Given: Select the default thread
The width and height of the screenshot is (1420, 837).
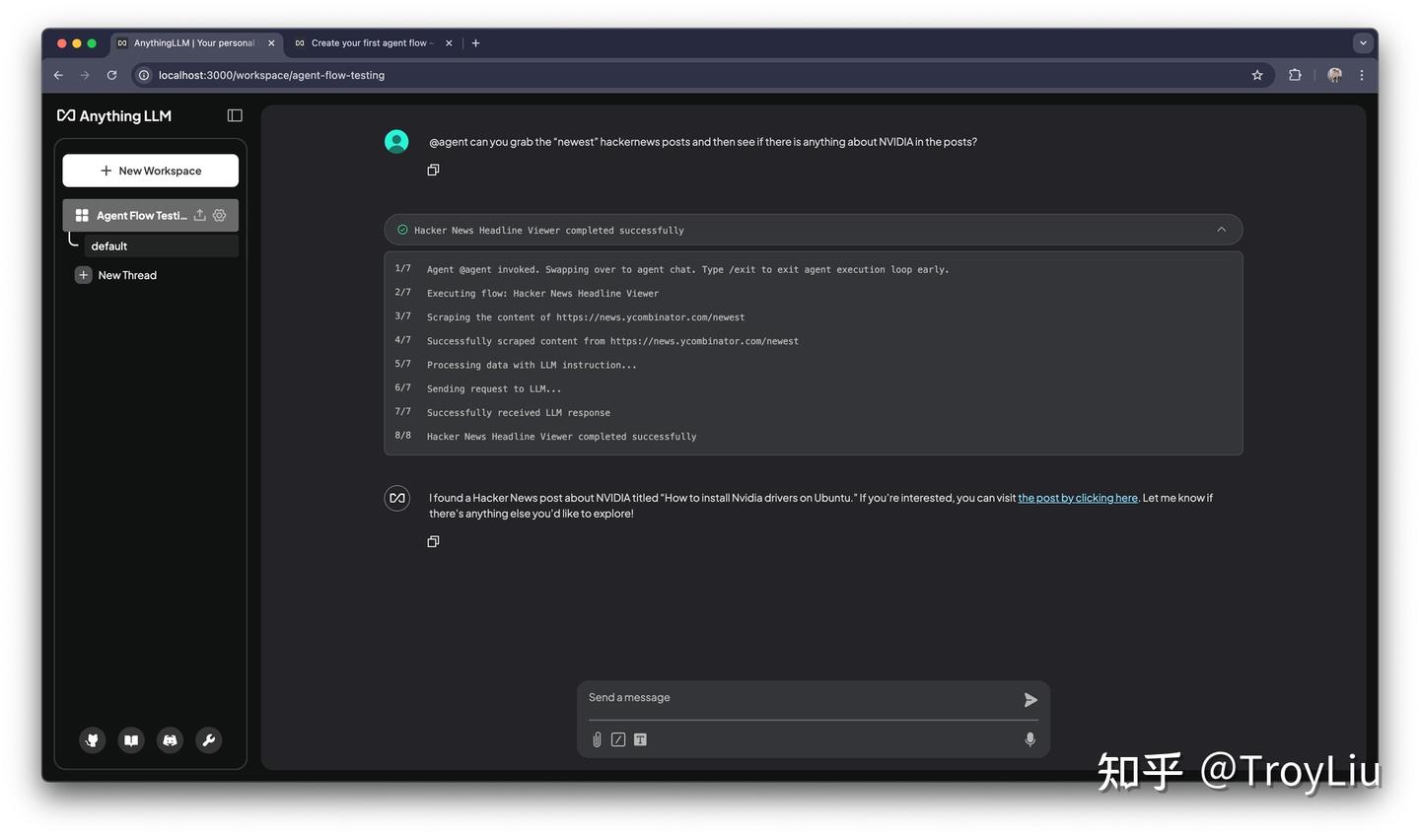Looking at the screenshot, I should coord(109,246).
